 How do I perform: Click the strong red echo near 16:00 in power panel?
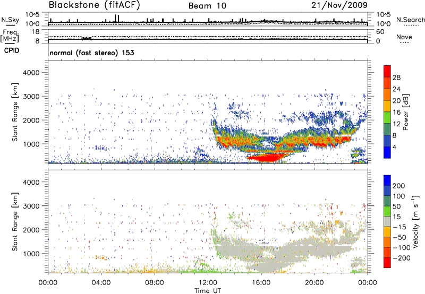point(266,157)
